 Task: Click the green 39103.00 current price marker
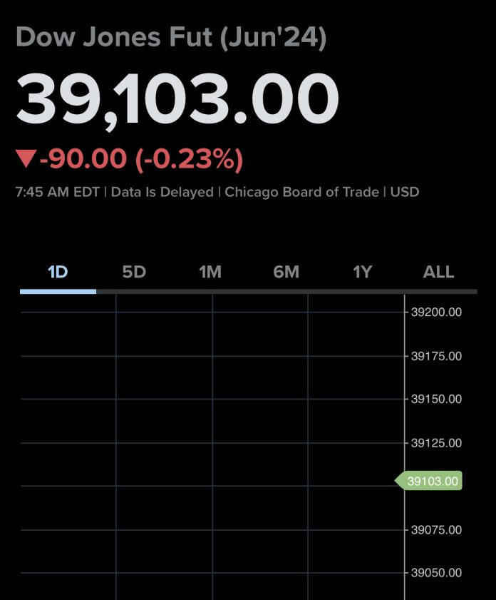click(432, 481)
